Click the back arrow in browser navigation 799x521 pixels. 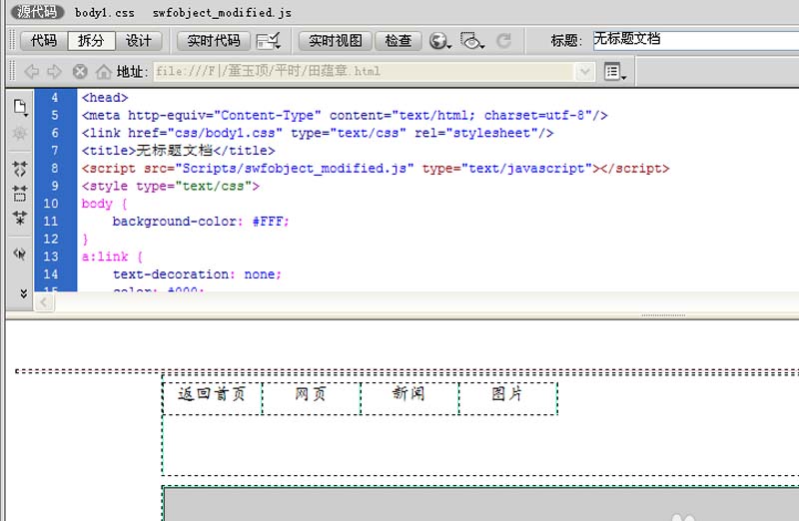(x=31, y=72)
